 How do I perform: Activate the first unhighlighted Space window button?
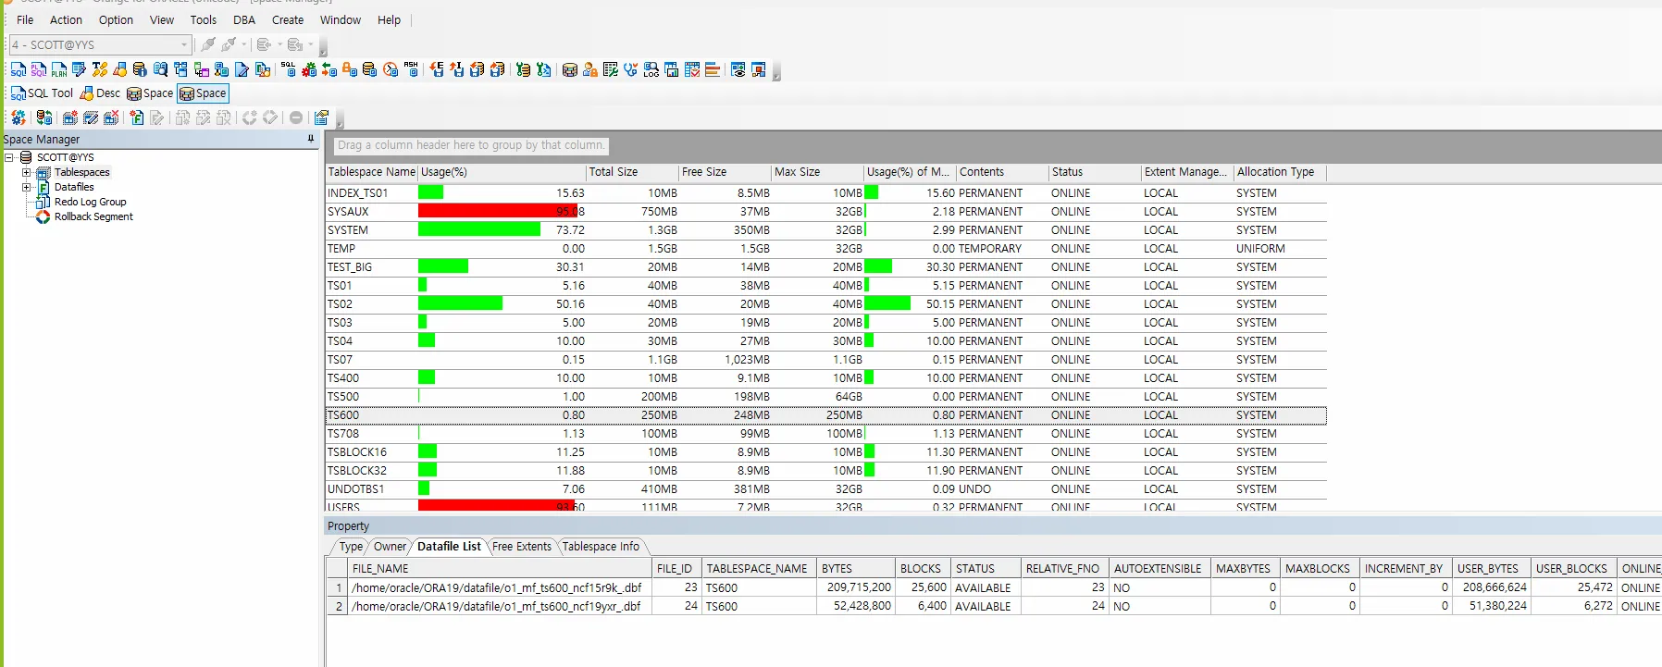click(x=150, y=93)
